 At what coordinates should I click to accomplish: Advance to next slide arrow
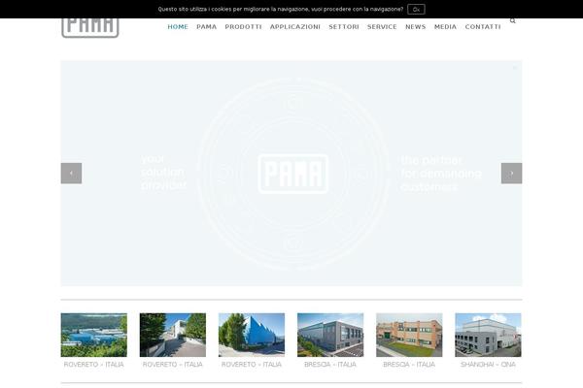point(512,174)
